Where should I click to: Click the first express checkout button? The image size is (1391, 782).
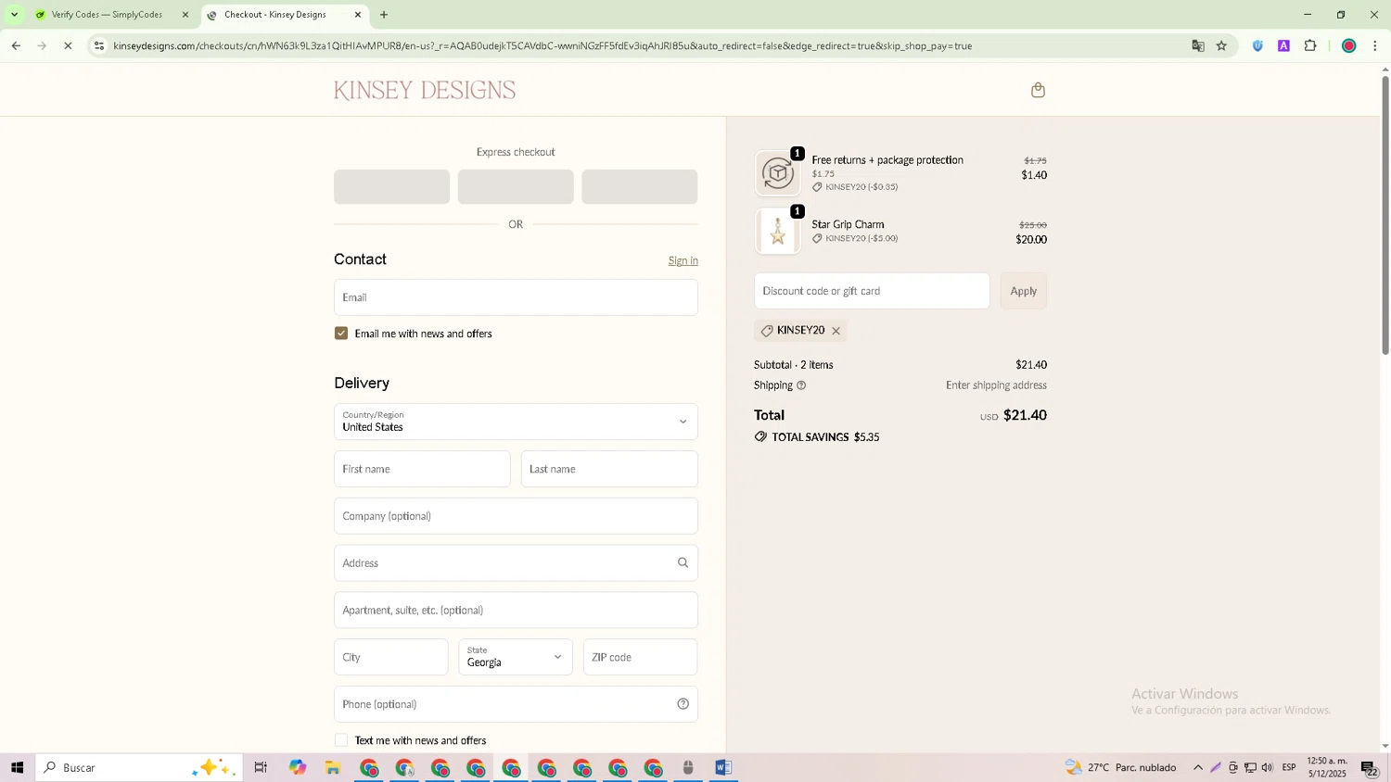point(391,187)
